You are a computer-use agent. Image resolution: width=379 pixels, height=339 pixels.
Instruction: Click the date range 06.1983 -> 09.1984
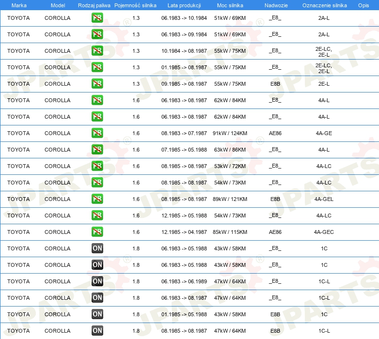(184, 34)
